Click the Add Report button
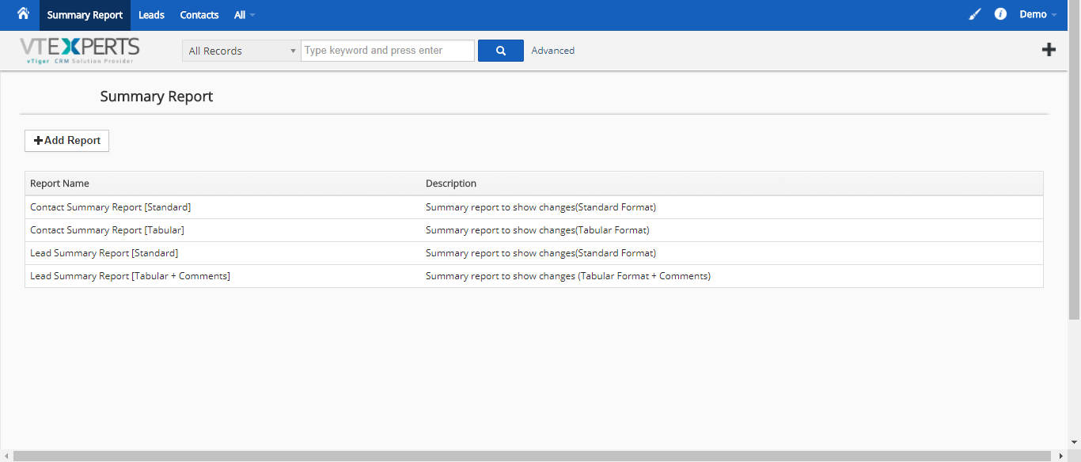 click(67, 141)
